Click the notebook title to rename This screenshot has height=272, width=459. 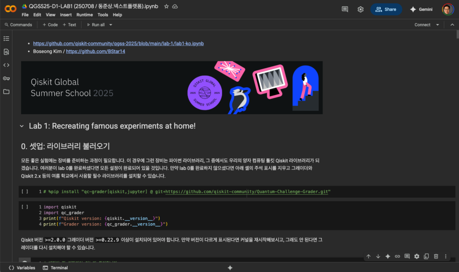tap(93, 6)
